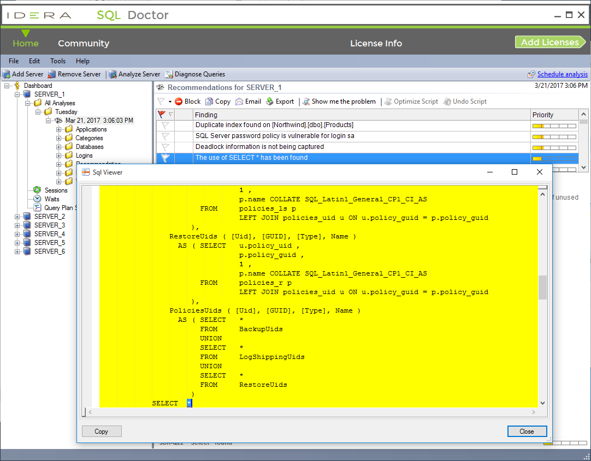The image size is (591, 461).
Task: Click the Add Licenses button
Action: (x=549, y=43)
